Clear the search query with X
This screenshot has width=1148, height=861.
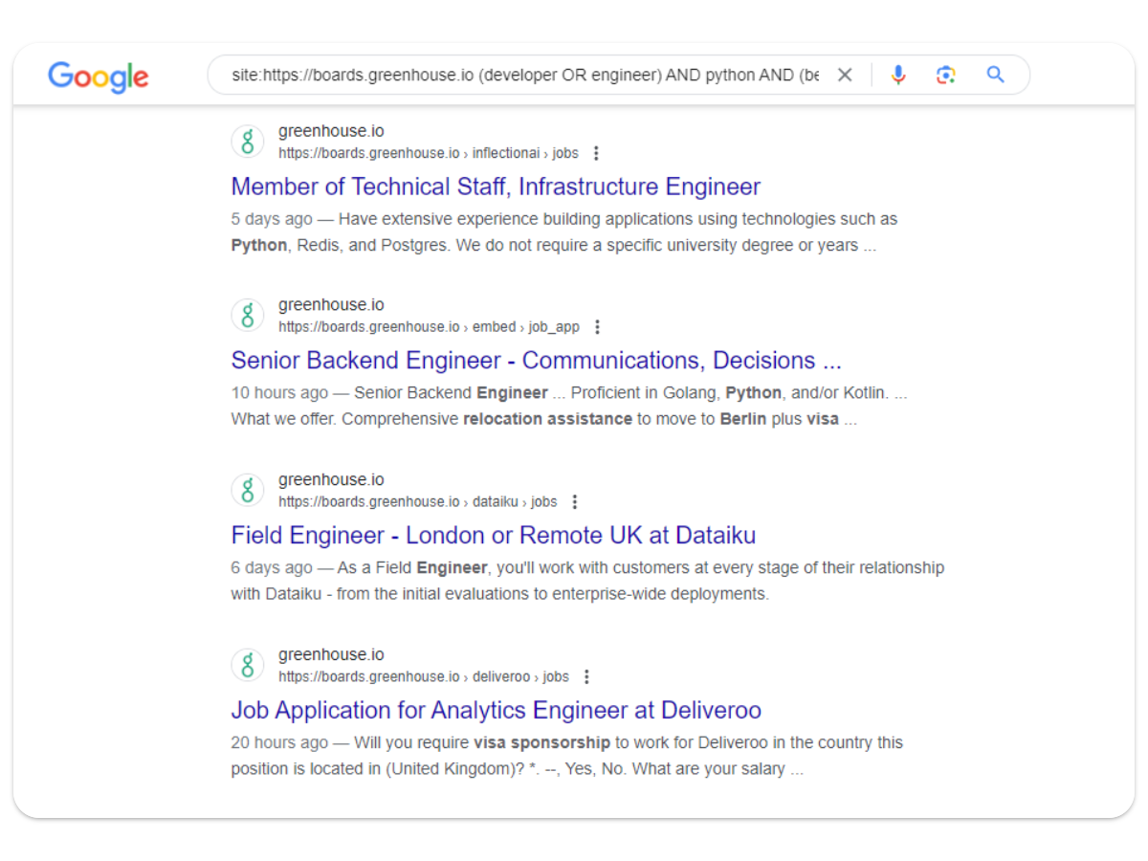coord(845,75)
